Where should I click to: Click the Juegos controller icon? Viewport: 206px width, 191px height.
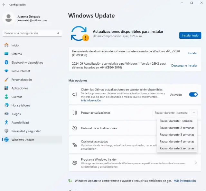(6, 114)
